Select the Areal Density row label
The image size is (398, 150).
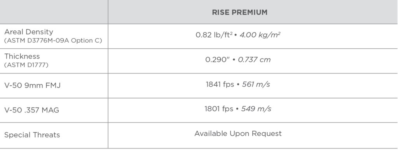[x=29, y=32]
